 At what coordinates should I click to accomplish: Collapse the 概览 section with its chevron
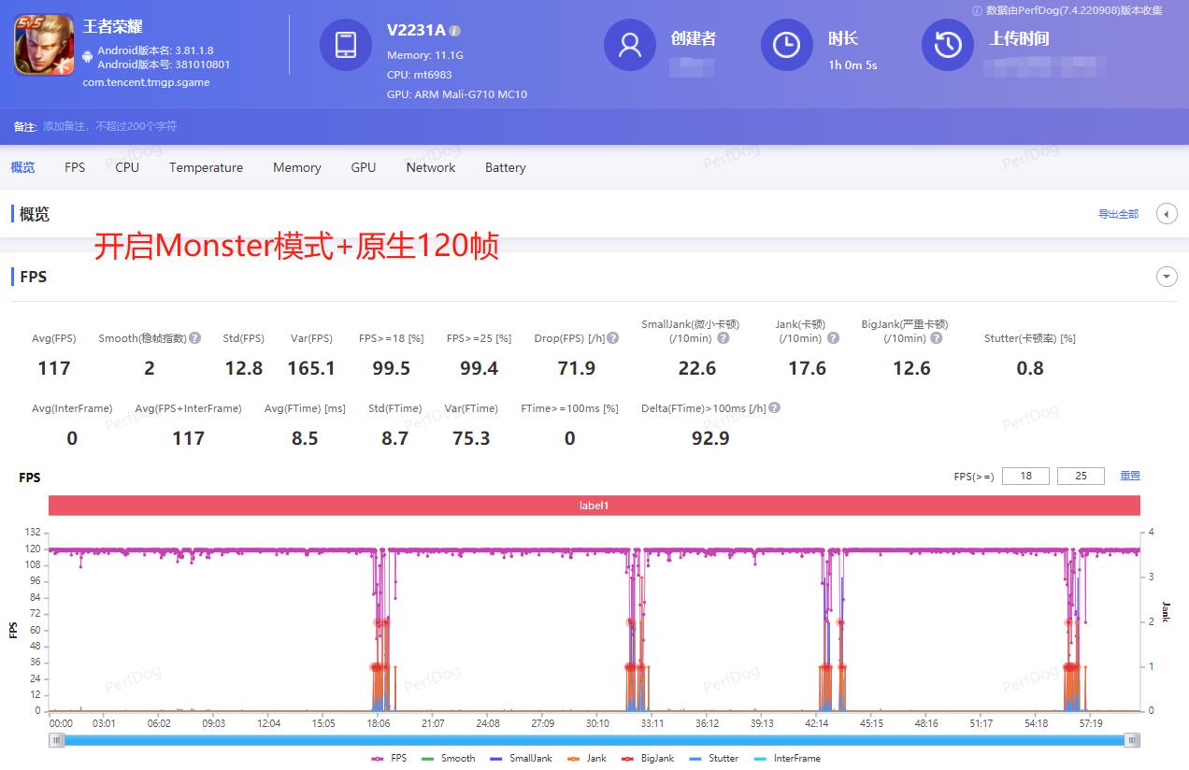pos(1167,213)
